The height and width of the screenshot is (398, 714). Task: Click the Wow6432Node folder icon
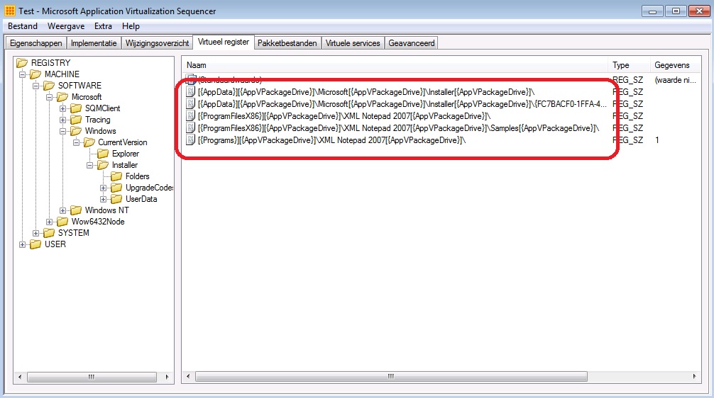tap(63, 222)
